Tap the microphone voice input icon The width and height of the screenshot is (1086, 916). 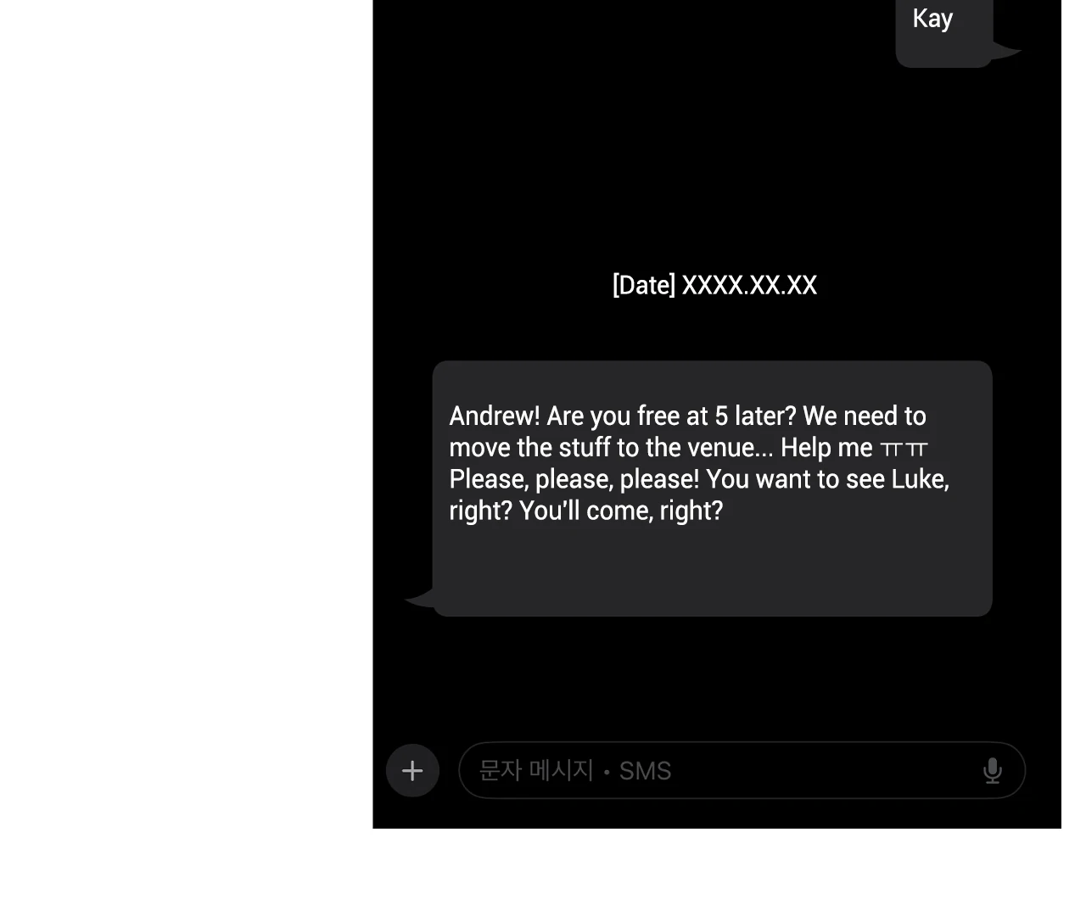pos(992,770)
